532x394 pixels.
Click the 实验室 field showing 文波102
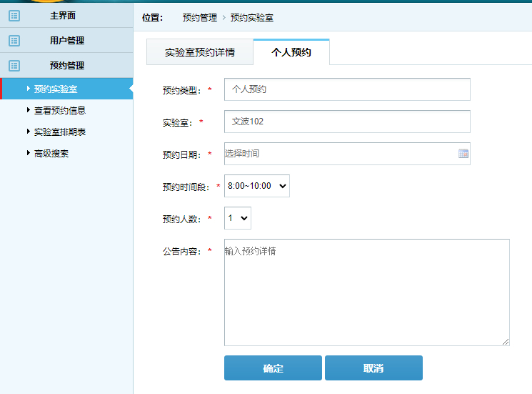pyautogui.click(x=347, y=122)
